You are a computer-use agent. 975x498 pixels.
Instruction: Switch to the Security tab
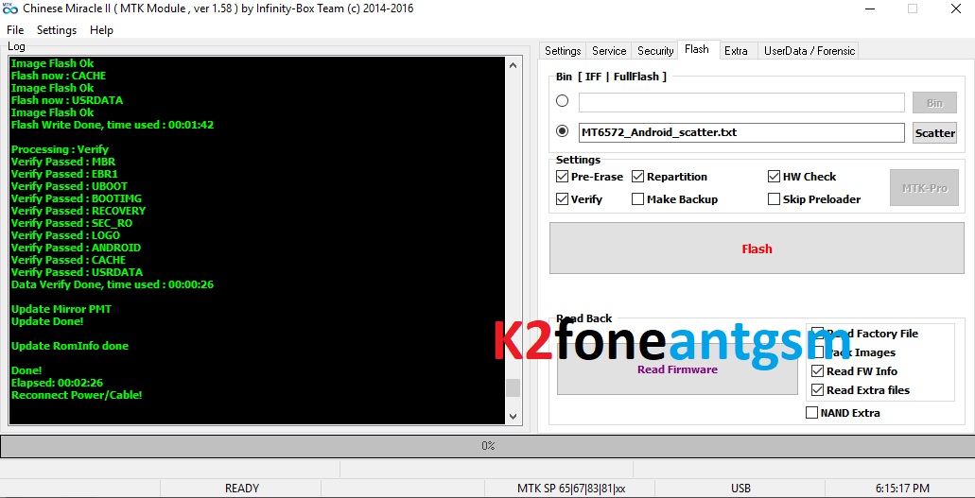(655, 51)
